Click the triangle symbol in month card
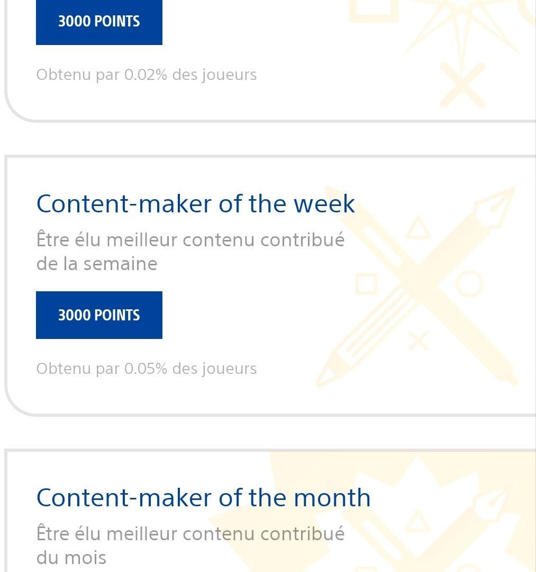The height and width of the screenshot is (572, 536). pos(418,521)
